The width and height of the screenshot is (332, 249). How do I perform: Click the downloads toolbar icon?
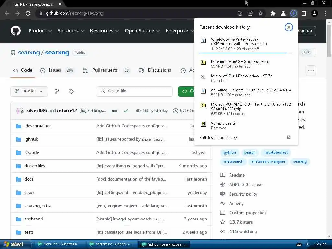coord(293,13)
